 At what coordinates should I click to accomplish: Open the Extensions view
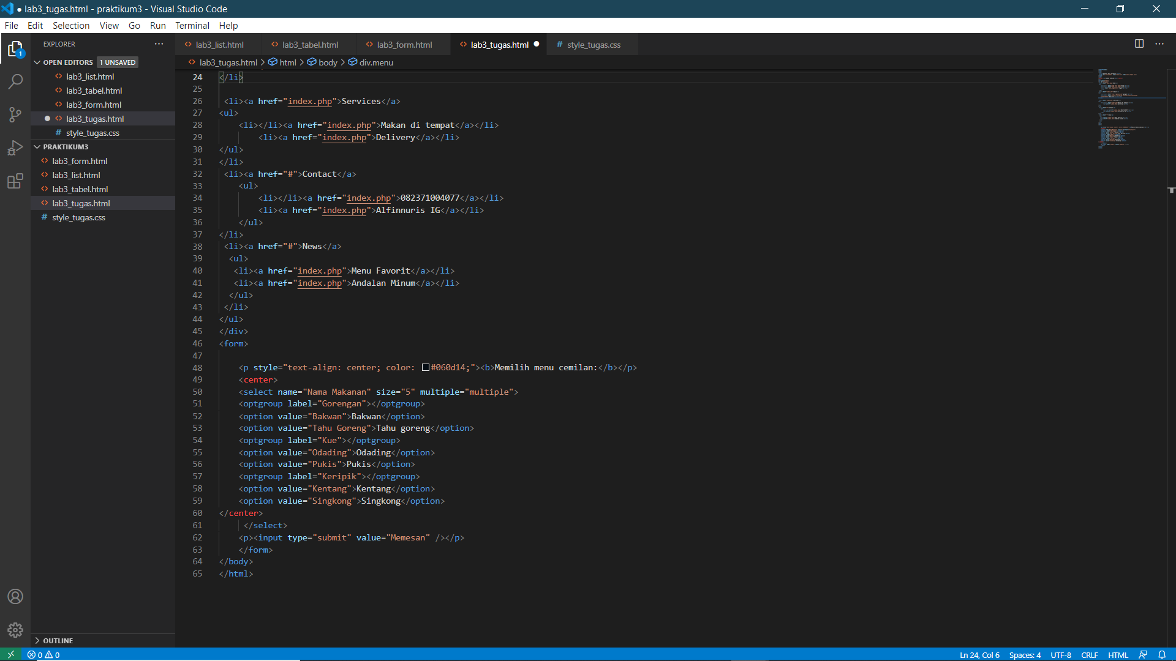coord(15,181)
